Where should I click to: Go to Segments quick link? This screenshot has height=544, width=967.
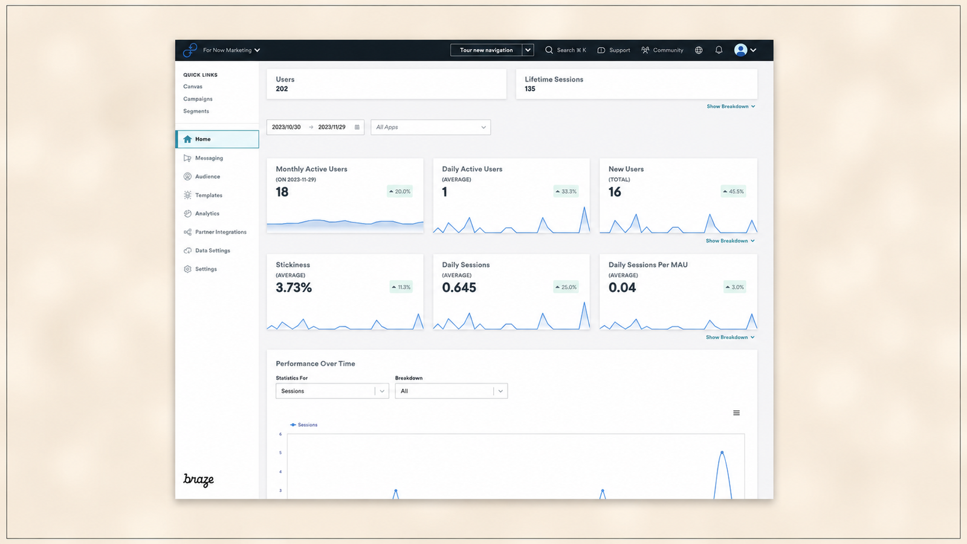196,111
